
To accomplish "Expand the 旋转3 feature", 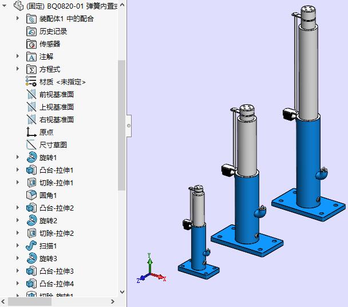I will (18, 258).
